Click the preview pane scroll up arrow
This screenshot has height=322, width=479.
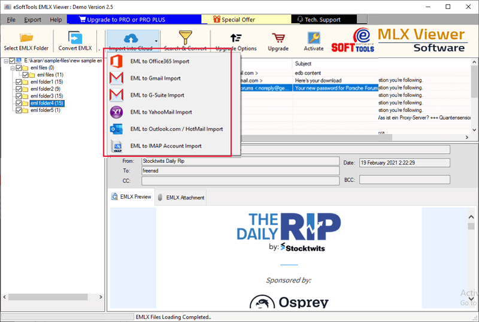(471, 217)
